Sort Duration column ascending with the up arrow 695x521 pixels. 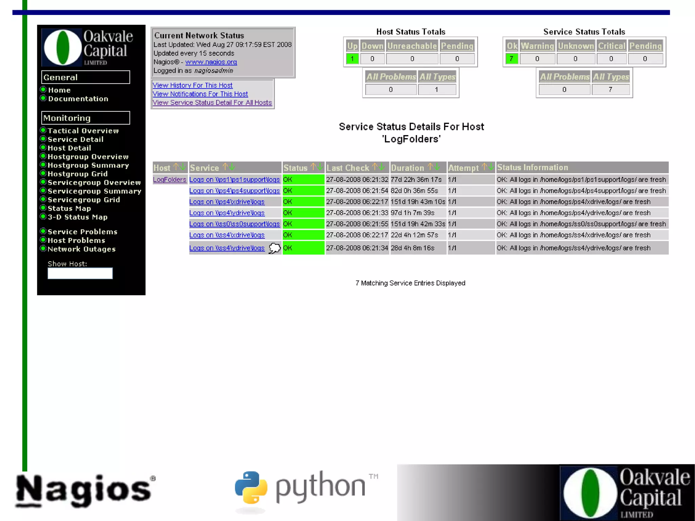430,167
